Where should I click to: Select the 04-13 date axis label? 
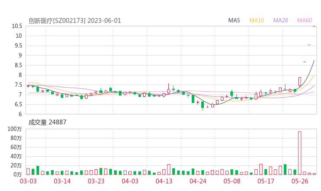click(164, 181)
